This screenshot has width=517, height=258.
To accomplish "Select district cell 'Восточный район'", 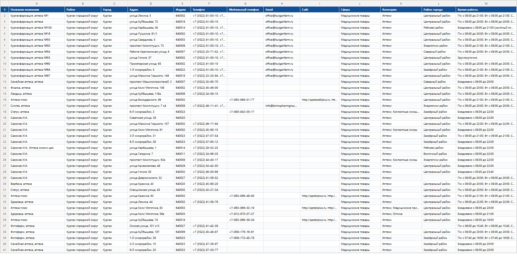I will (439, 154).
